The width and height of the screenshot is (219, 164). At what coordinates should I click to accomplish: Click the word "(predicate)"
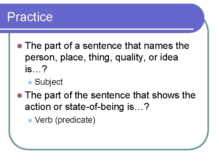pos(76,120)
